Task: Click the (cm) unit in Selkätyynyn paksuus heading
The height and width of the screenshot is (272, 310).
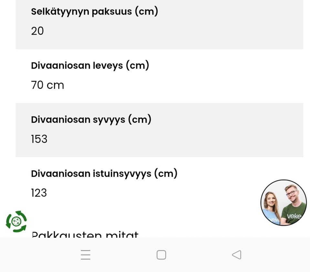Action: click(x=146, y=12)
